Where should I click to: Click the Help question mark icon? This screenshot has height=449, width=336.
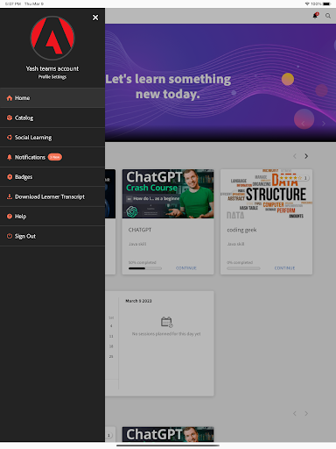click(10, 217)
